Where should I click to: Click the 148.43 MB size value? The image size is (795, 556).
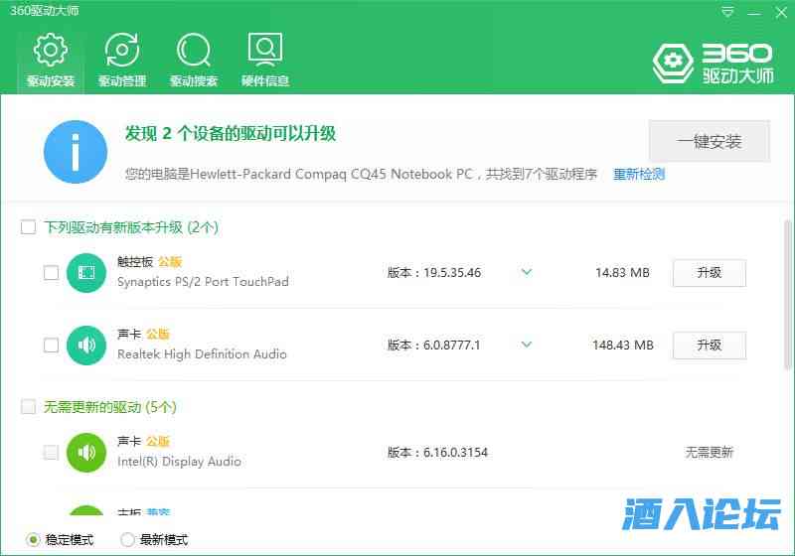pyautogui.click(x=623, y=346)
